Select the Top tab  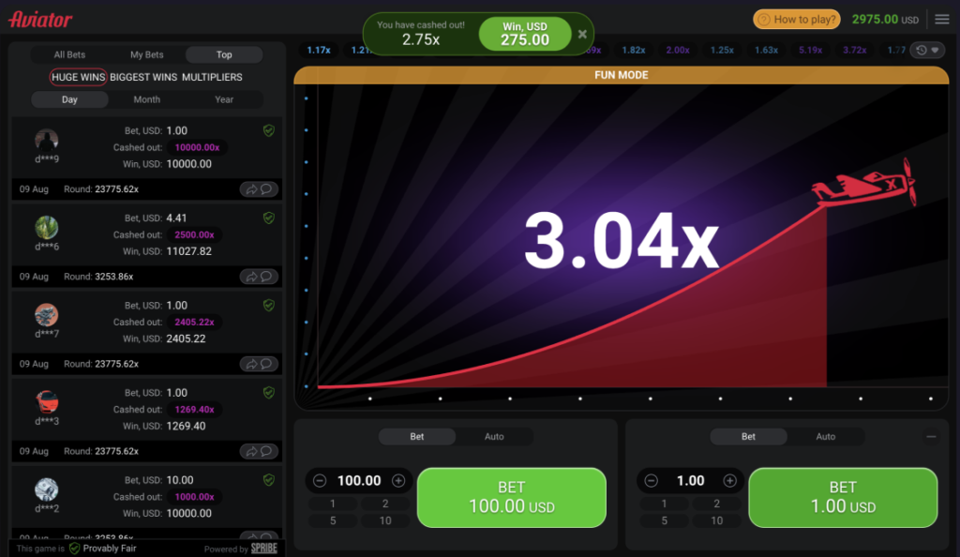tap(224, 54)
